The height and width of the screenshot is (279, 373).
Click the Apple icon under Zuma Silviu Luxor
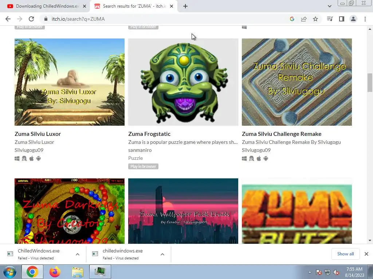tap(31, 158)
